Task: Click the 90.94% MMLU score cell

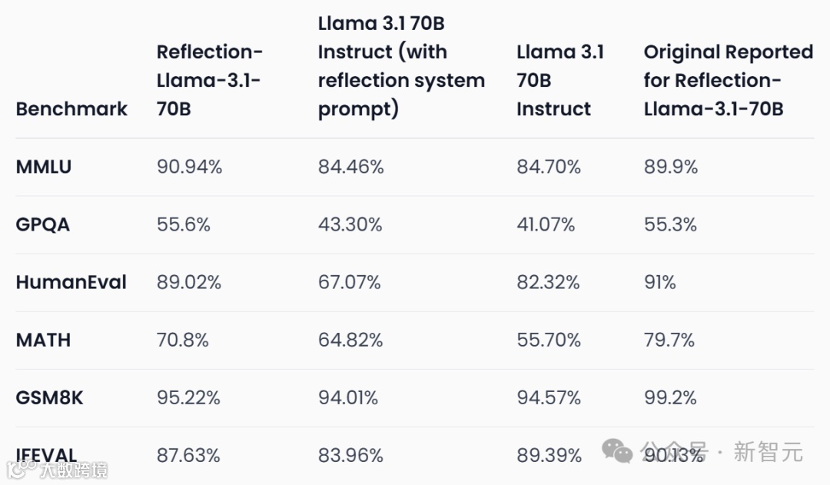Action: coord(189,167)
